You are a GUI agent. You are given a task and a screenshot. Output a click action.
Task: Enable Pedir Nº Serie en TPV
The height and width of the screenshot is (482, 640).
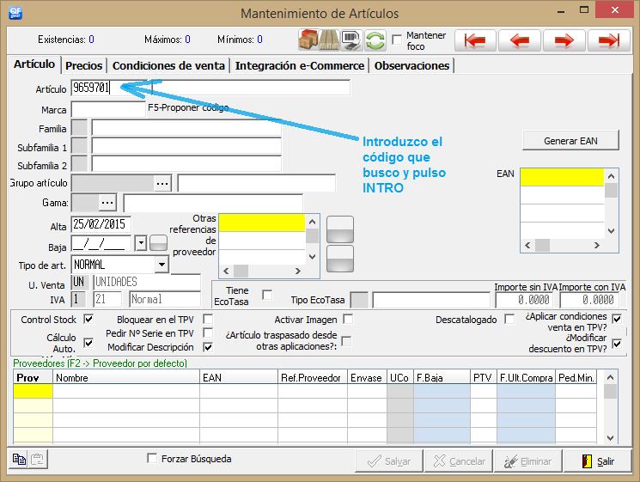[x=208, y=333]
